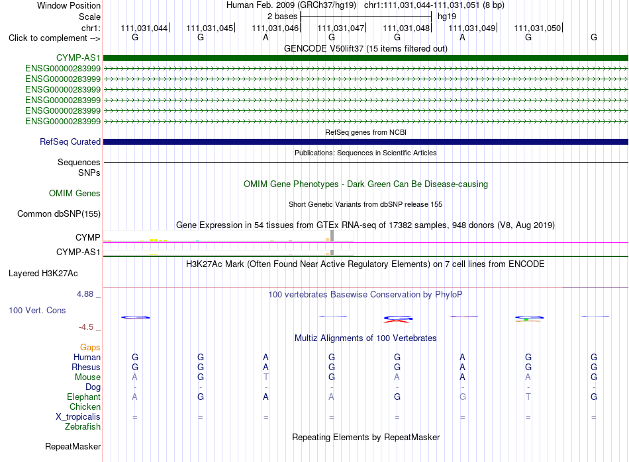Click PhyloP logo with green mark under 111,031,050
Viewport: 629px width, 462px height.
[x=529, y=319]
